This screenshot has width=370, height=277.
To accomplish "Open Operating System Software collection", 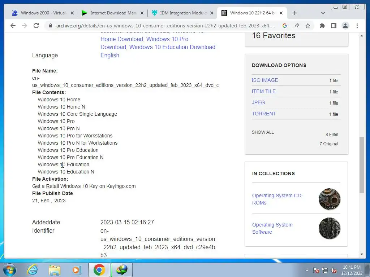I will point(272,228).
